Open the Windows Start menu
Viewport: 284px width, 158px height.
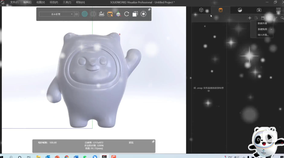click(2, 157)
